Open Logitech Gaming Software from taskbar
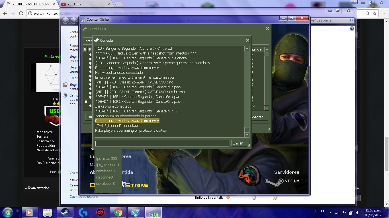This screenshot has width=389, height=218. (83, 212)
